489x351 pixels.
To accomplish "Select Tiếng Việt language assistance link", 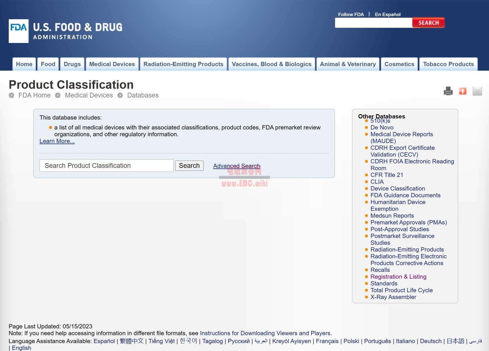I will coord(161,341).
